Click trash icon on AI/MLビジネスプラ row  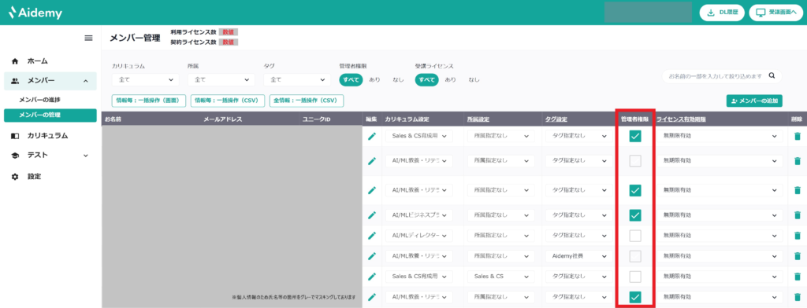[798, 214]
